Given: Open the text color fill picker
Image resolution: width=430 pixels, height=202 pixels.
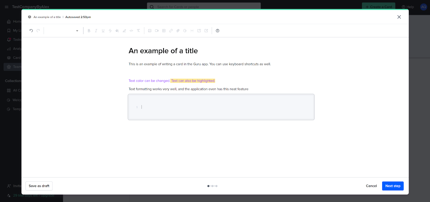Looking at the screenshot, I should [117, 31].
